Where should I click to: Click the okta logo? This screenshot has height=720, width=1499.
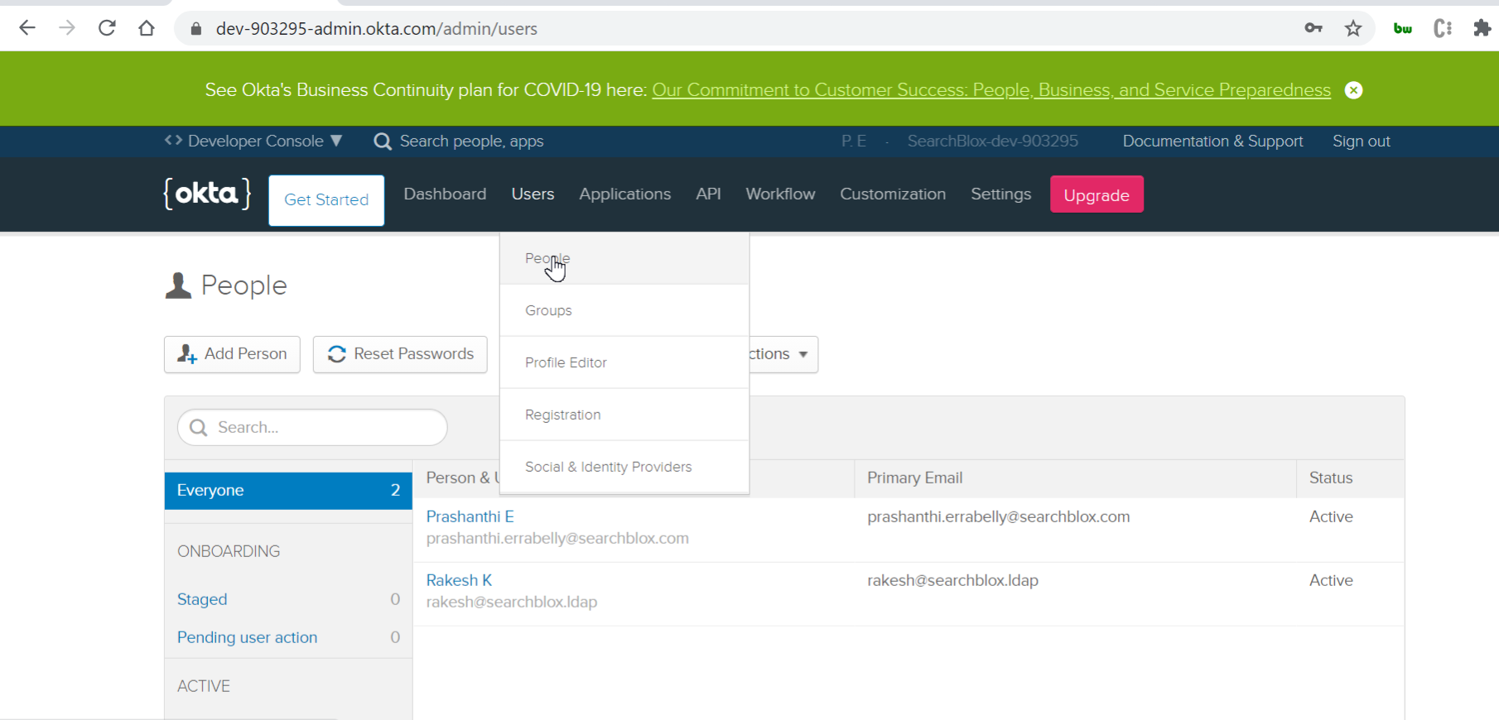pyautogui.click(x=207, y=194)
